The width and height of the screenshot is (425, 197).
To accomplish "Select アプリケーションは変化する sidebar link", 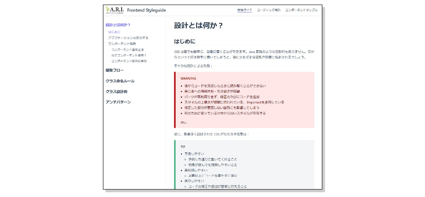I will point(128,38).
